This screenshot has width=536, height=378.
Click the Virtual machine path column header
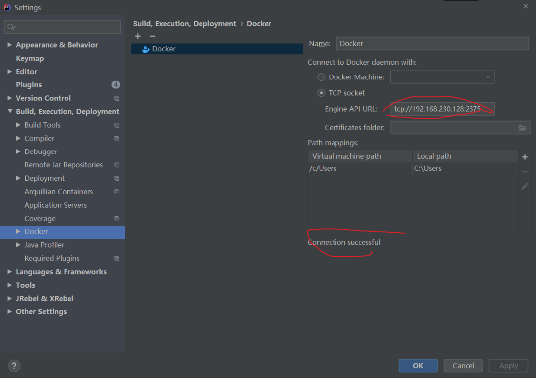360,156
